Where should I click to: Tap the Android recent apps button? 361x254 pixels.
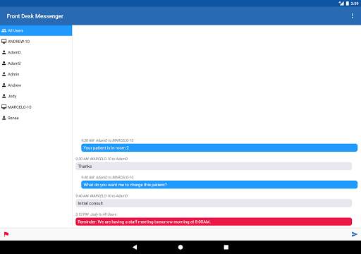point(226,247)
